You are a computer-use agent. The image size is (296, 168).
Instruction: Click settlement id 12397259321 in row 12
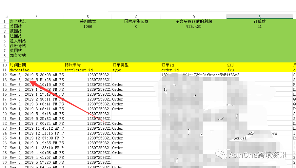pyautogui.click(x=88, y=75)
